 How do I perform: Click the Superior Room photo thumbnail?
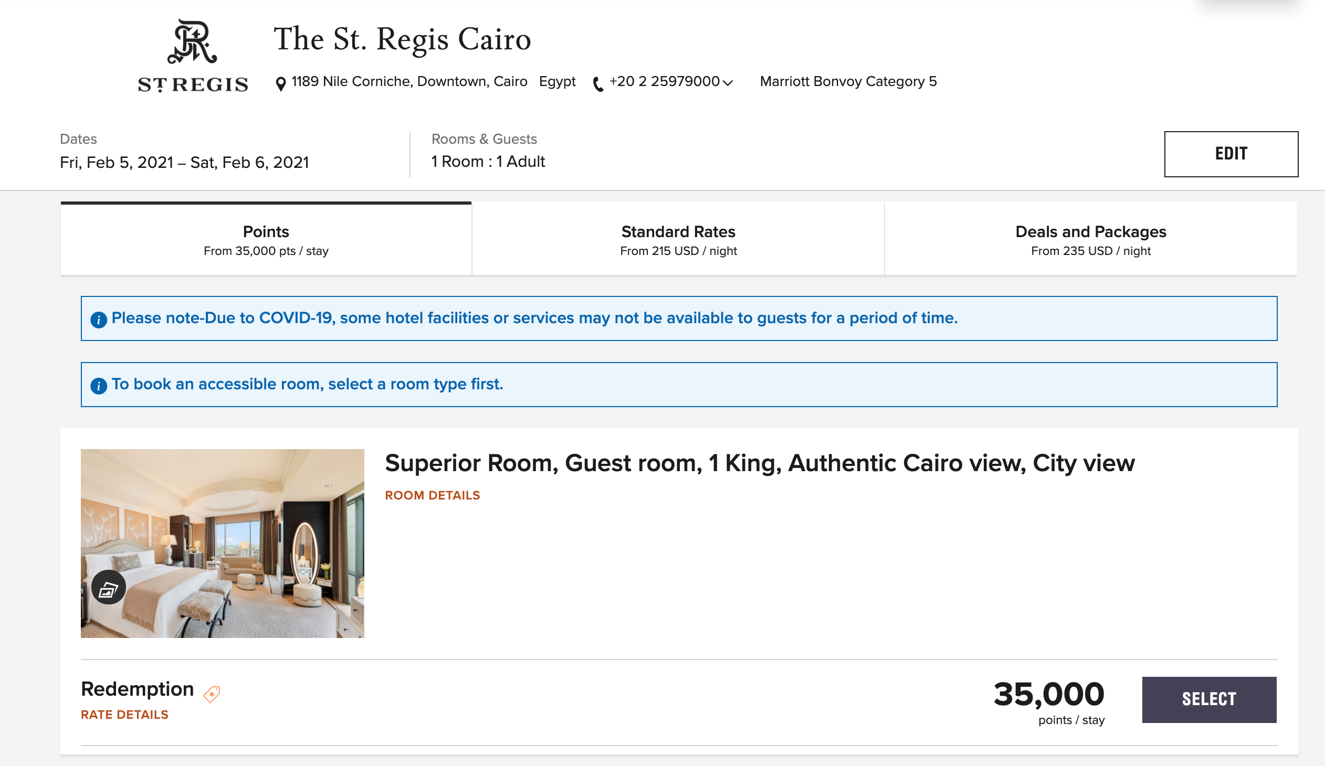[223, 543]
